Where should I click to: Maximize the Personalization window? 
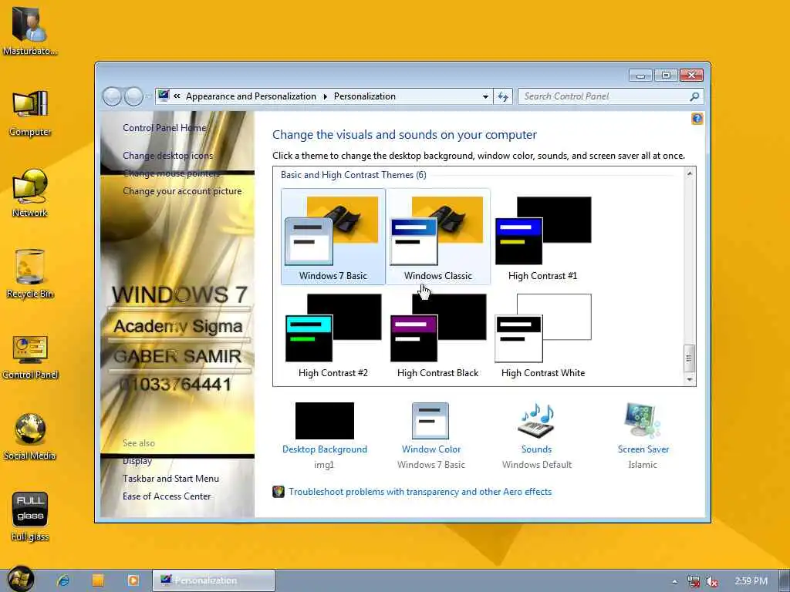[x=666, y=76]
